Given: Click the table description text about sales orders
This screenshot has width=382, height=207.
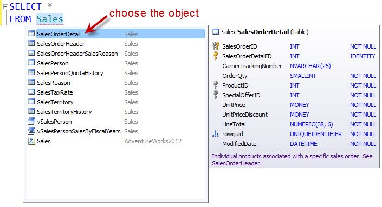Looking at the screenshot, I should (292, 159).
